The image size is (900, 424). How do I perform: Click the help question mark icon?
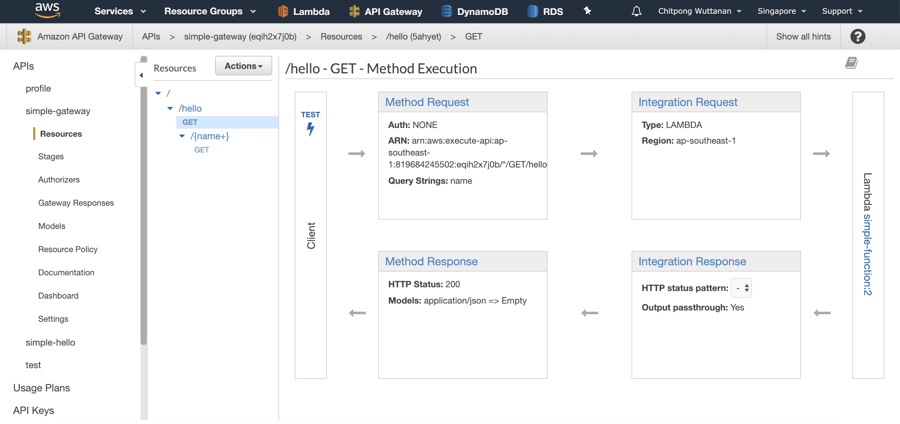pos(858,36)
